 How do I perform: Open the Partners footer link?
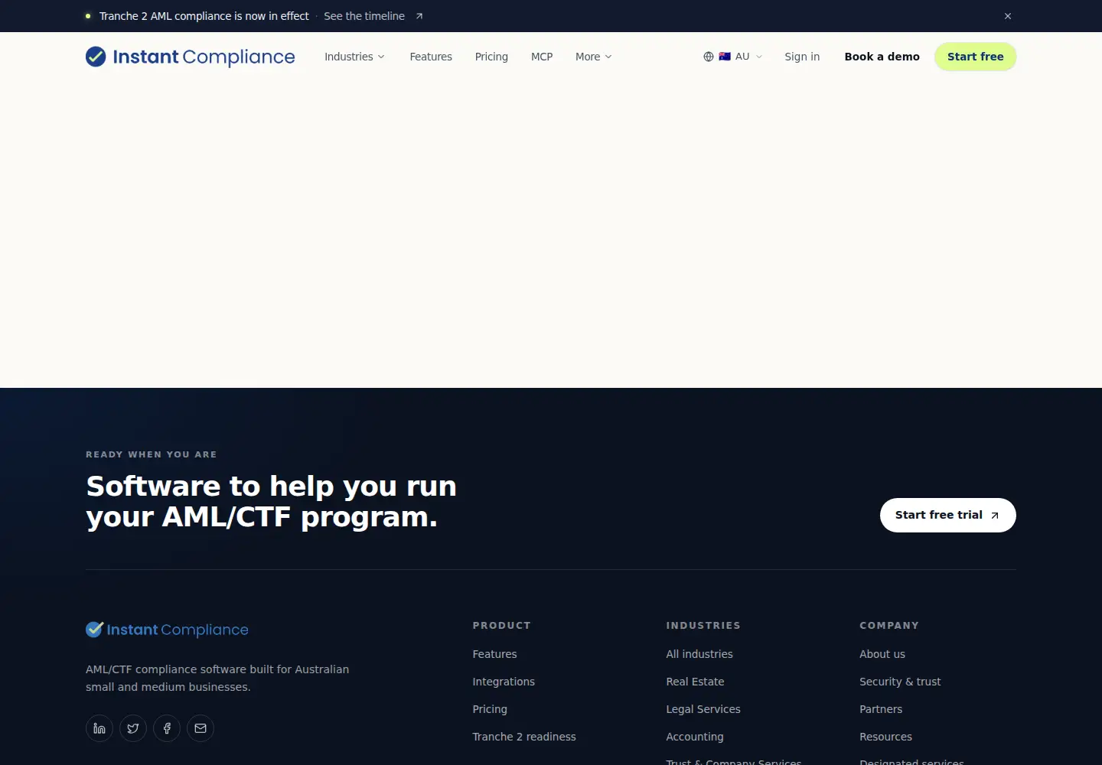coord(881,709)
